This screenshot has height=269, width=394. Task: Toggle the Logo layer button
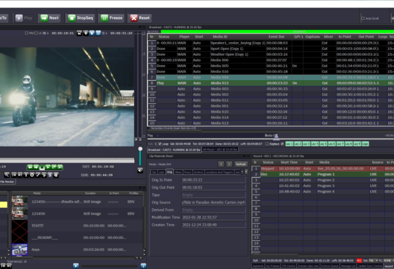[x=365, y=144]
